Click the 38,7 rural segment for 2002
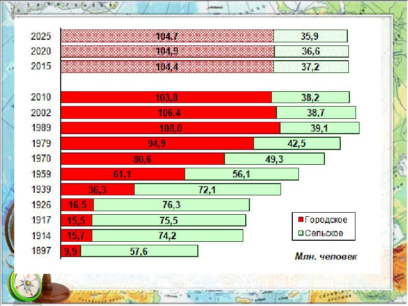 316,113
